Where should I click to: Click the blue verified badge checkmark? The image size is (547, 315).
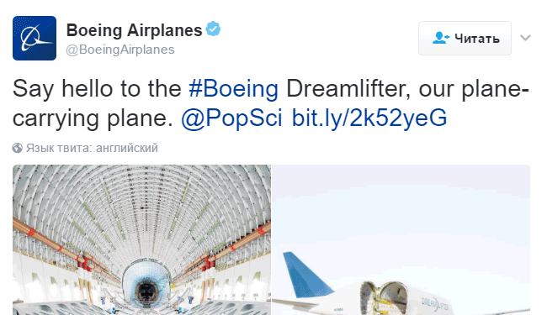[213, 29]
